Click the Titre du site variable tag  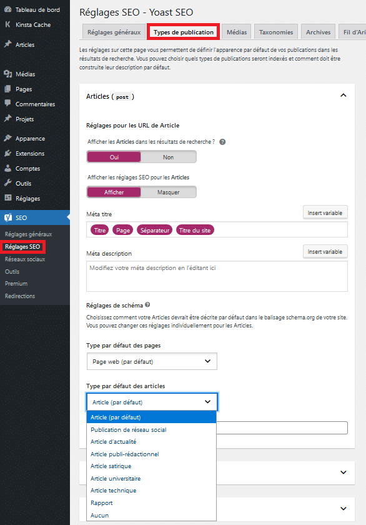[x=195, y=230]
